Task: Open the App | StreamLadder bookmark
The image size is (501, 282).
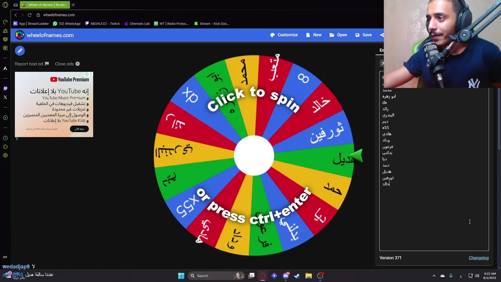Action: [31, 23]
